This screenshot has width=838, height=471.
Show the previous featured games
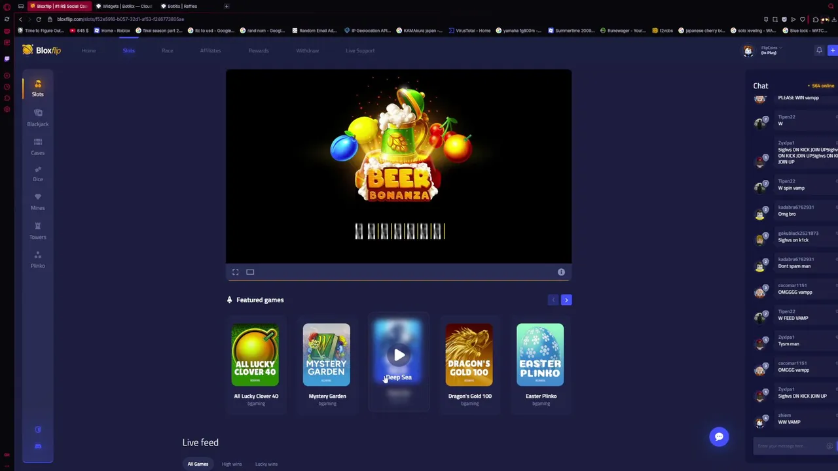point(553,300)
